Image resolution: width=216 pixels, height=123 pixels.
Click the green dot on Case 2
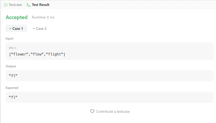pyautogui.click(x=34, y=29)
